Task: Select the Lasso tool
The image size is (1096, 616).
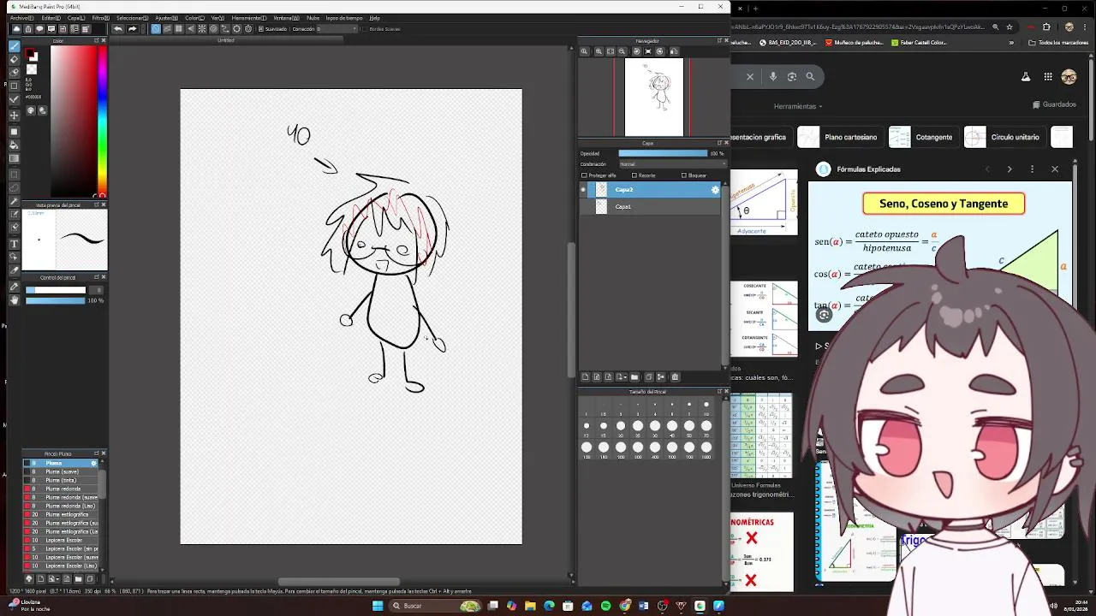Action: [14, 187]
